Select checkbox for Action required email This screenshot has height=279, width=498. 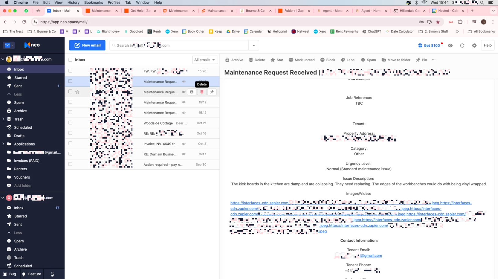point(70,164)
